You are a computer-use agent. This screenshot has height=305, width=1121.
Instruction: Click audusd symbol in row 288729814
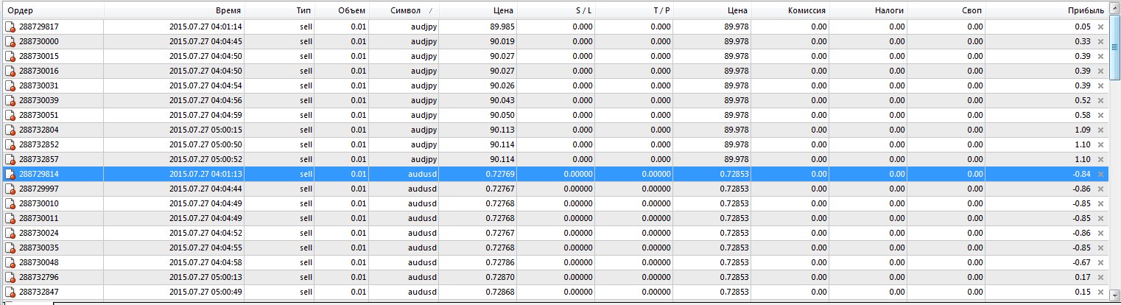[x=423, y=174]
